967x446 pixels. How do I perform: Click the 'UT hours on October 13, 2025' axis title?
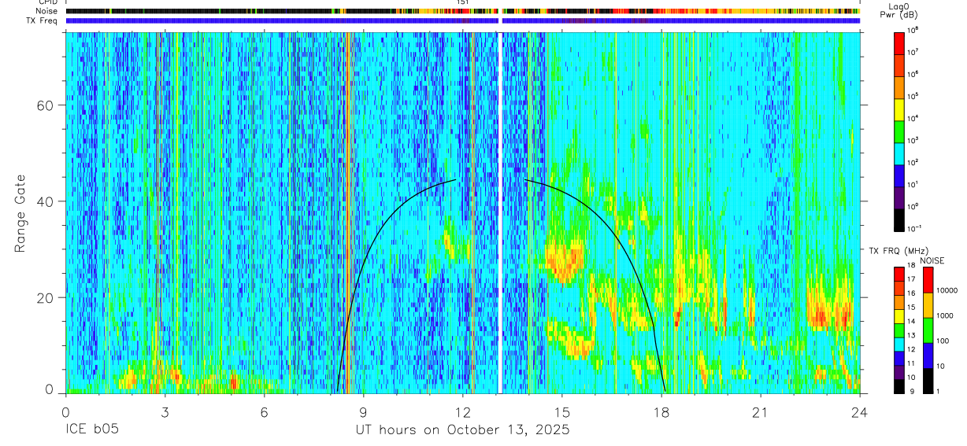(x=462, y=430)
